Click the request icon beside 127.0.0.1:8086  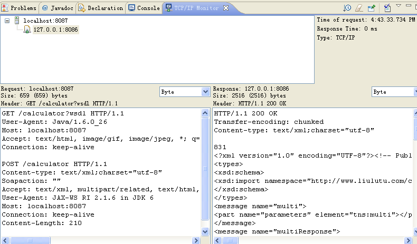click(x=27, y=30)
